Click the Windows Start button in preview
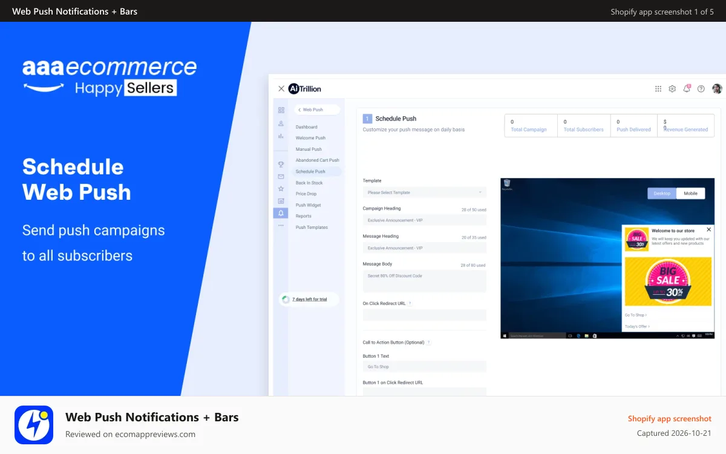 point(505,335)
